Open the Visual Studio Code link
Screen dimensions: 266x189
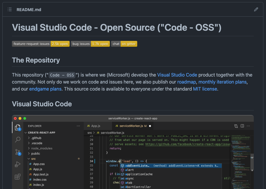177,75
